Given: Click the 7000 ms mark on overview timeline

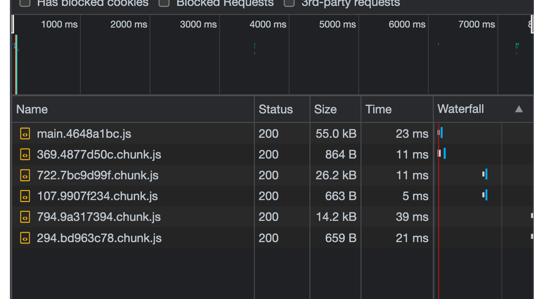Looking at the screenshot, I should point(477,24).
